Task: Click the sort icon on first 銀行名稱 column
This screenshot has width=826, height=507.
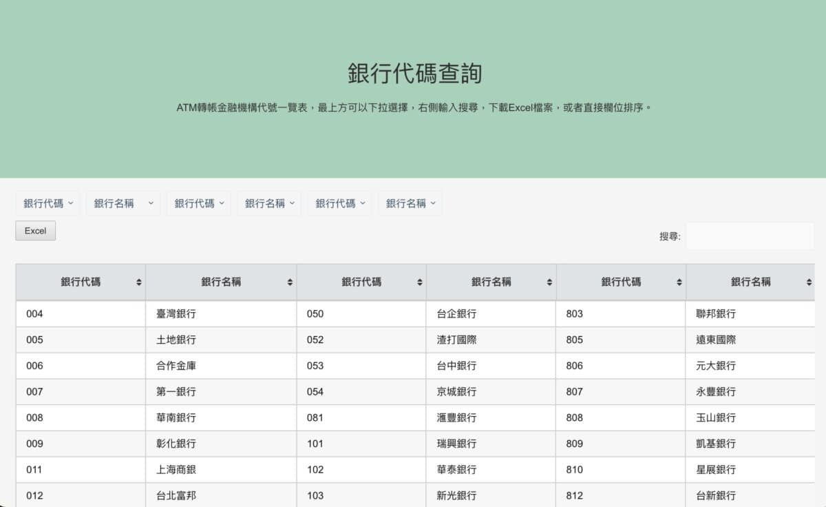Action: coord(290,282)
